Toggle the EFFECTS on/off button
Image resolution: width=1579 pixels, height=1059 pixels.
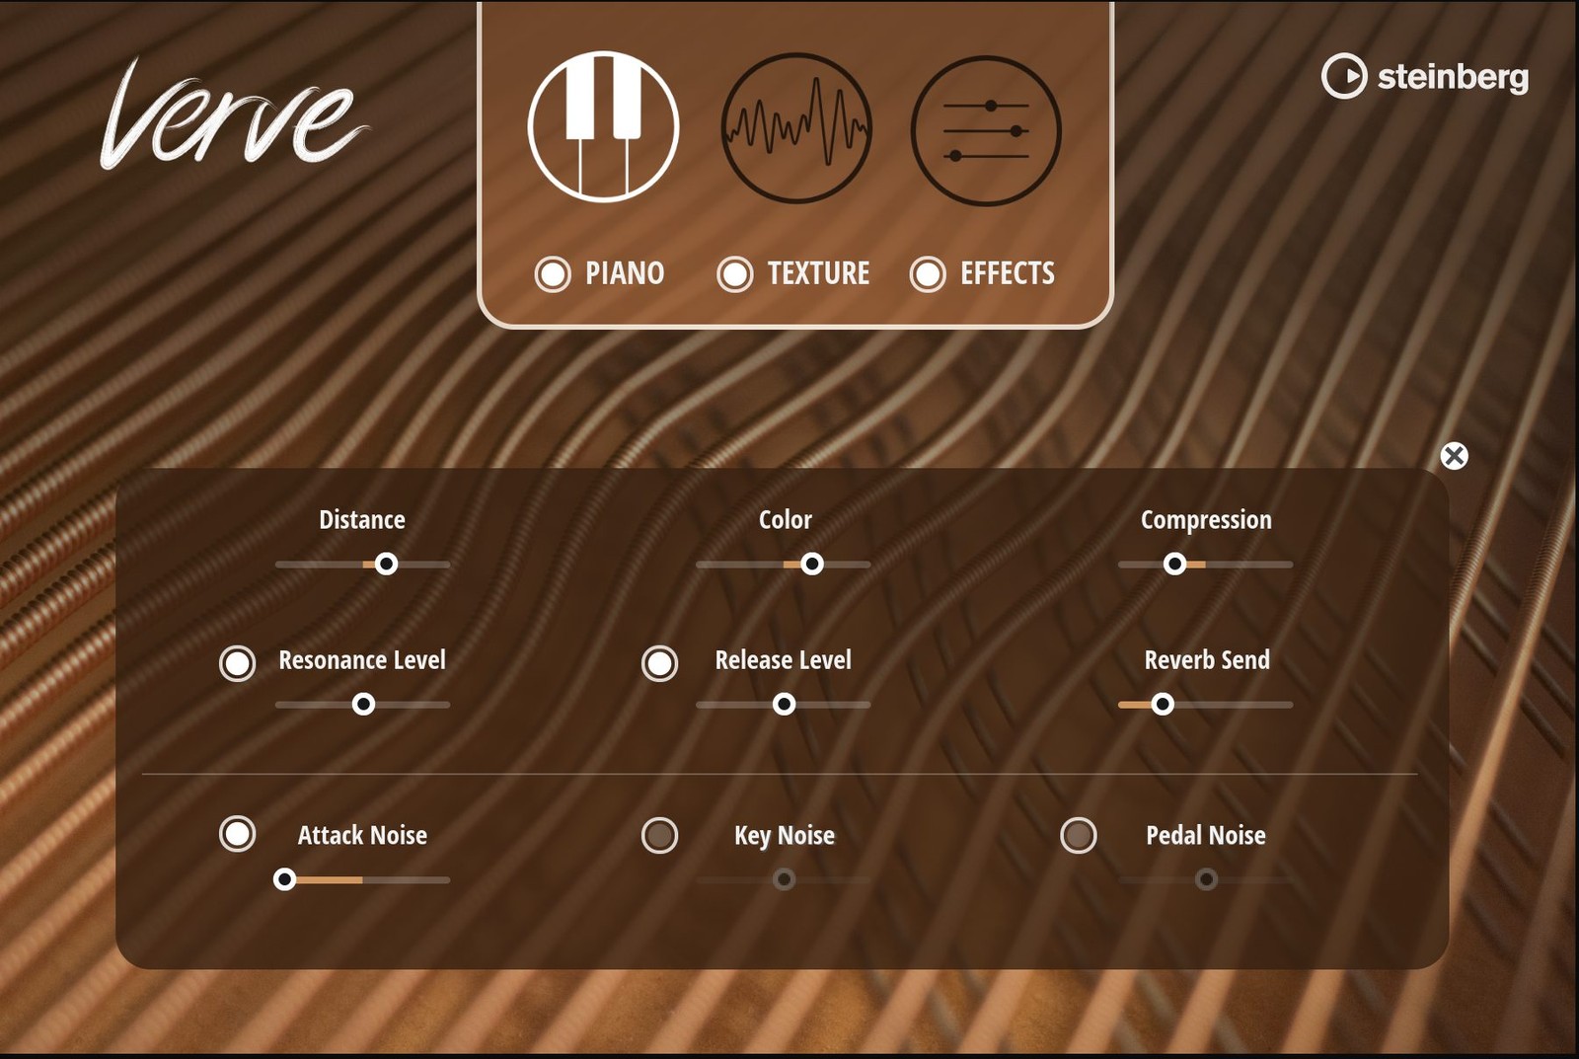[928, 273]
